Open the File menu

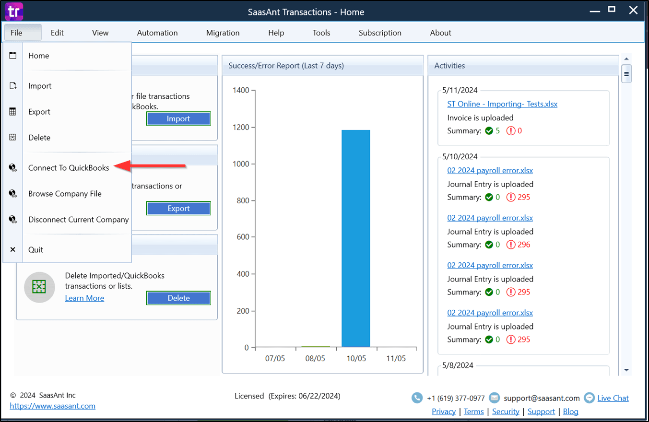click(23, 33)
